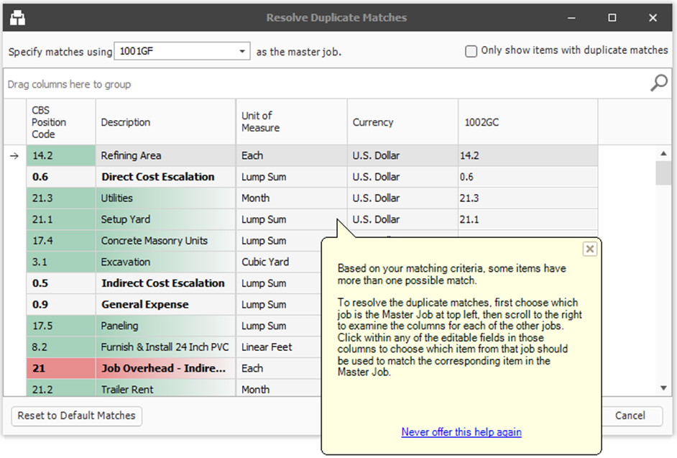Sort by Description column header
Viewport: 677px width, 458px height.
click(x=126, y=122)
